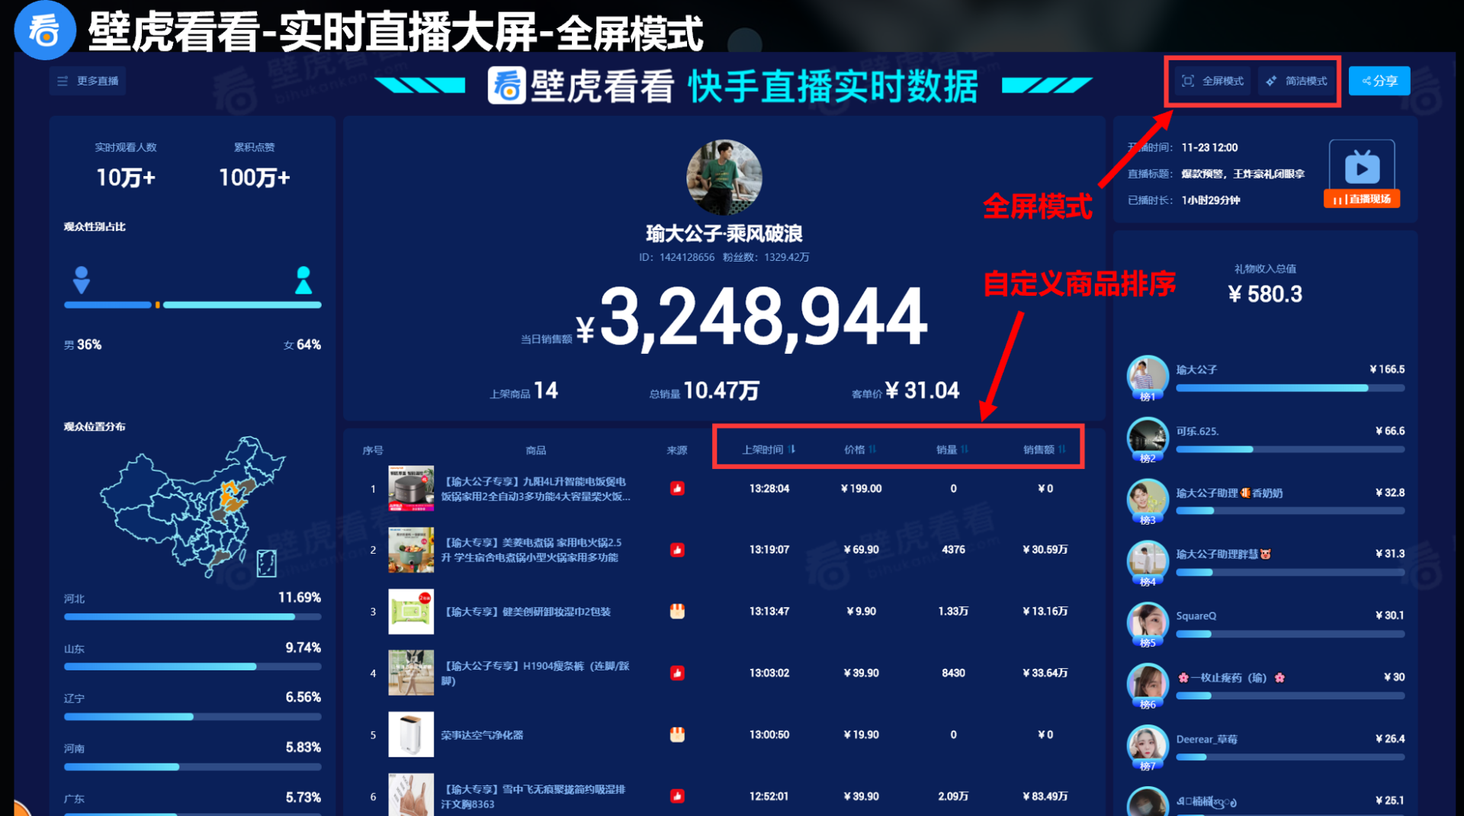Image resolution: width=1464 pixels, height=816 pixels.
Task: Sort products by 上架时间 column
Action: tap(769, 449)
